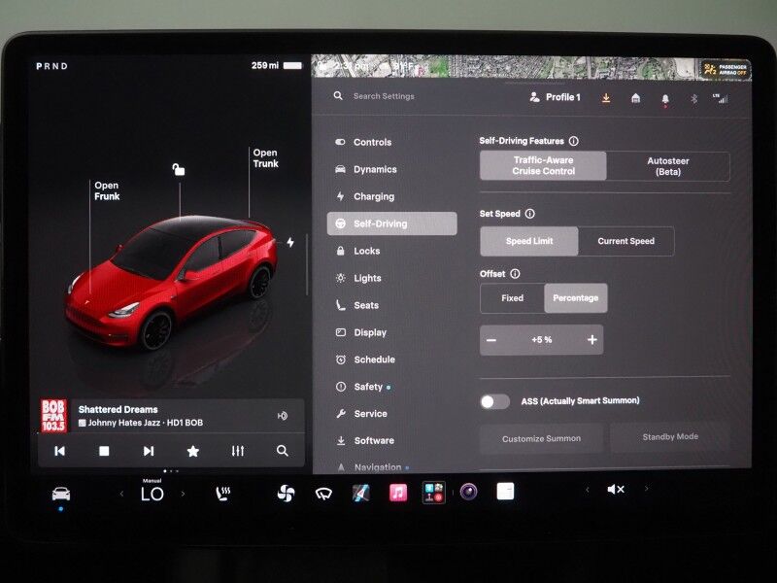The image size is (777, 583).
Task: Open the Toybox app icon
Action: point(433,493)
